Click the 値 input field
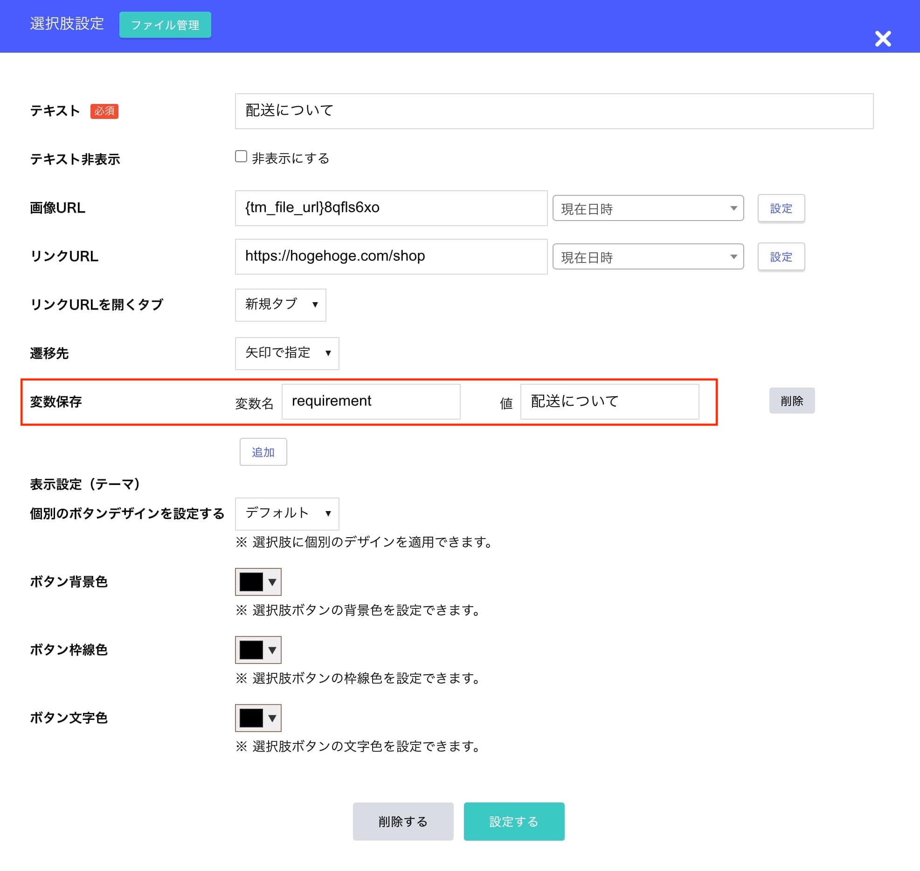The width and height of the screenshot is (920, 871). (x=609, y=401)
